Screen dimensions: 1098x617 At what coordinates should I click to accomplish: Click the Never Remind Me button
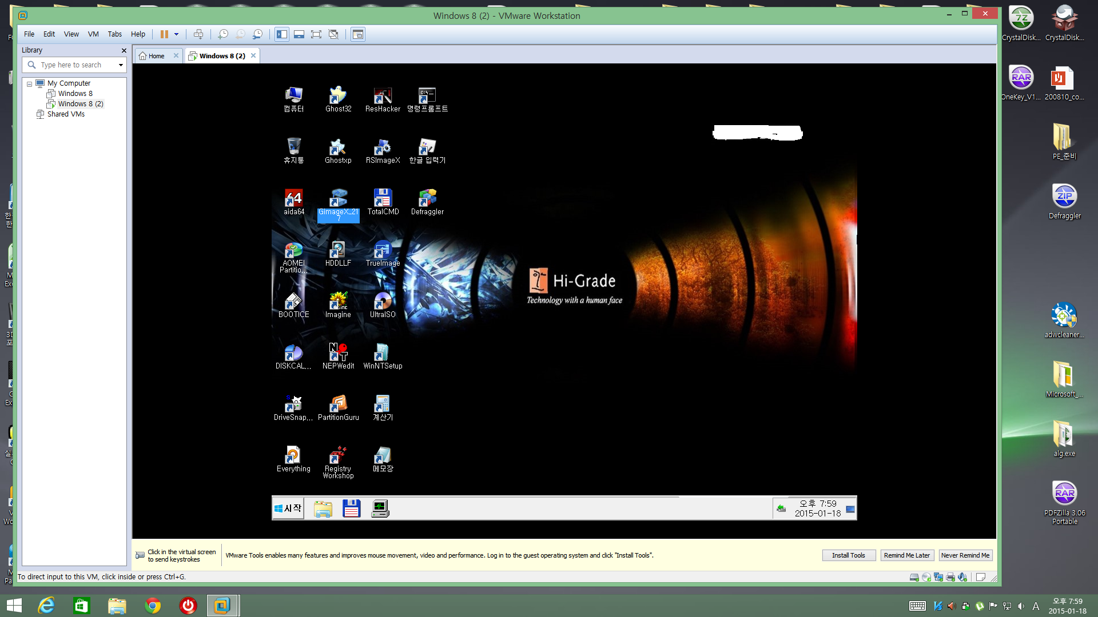[x=965, y=555]
